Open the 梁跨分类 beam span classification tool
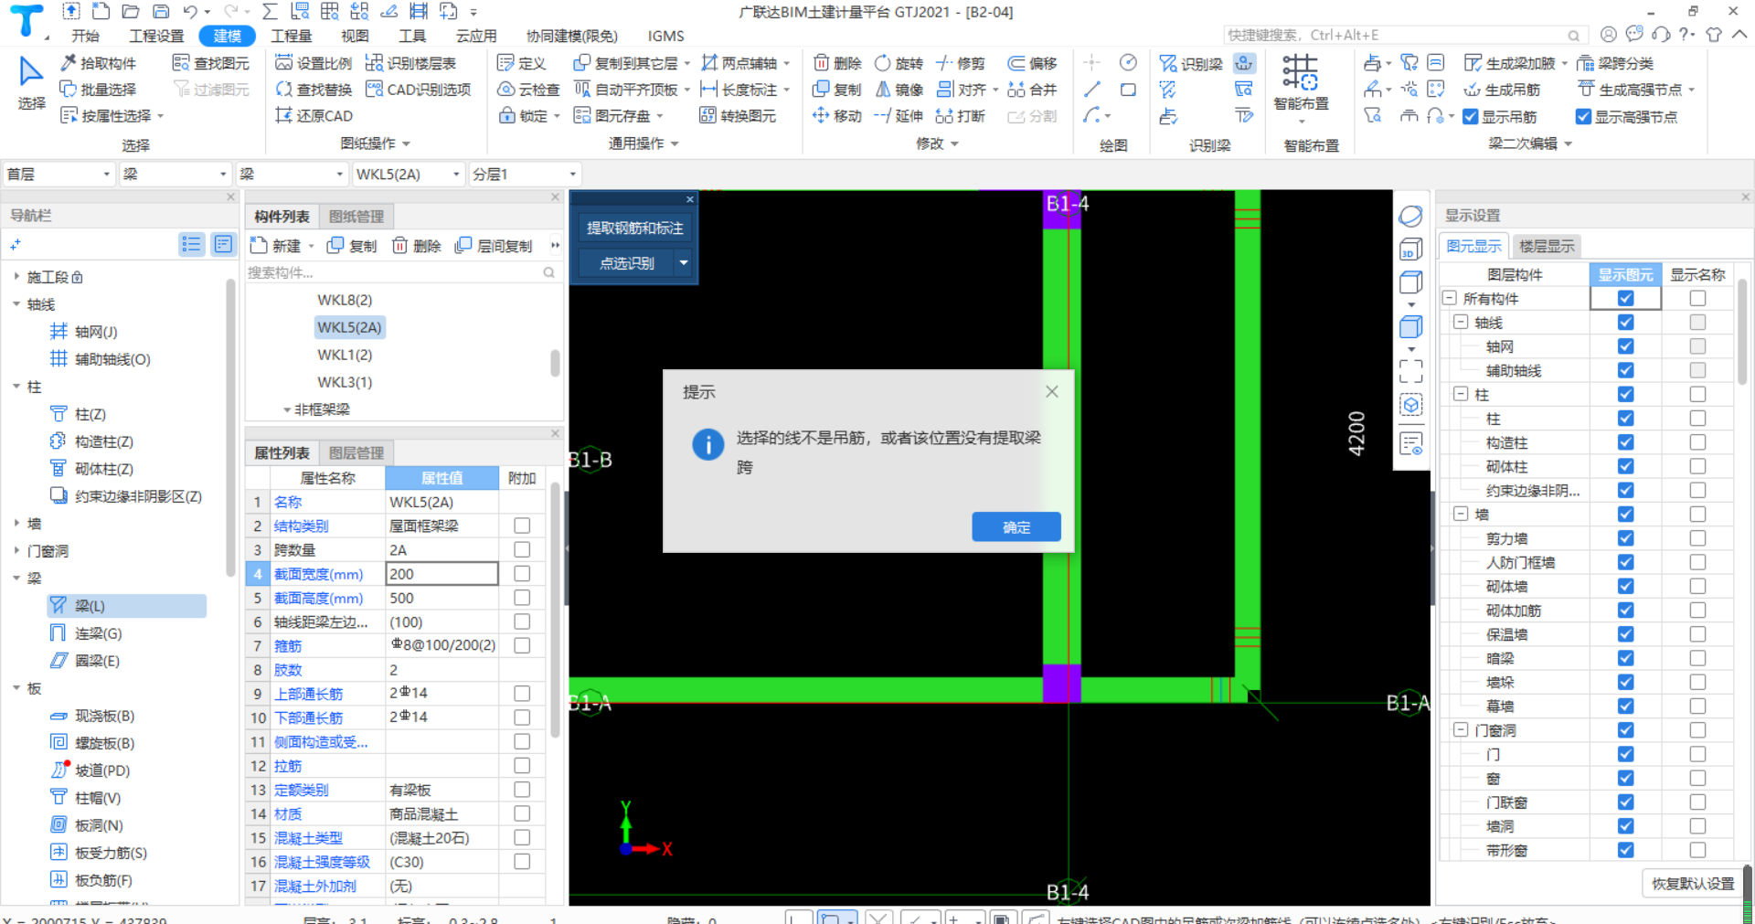 [x=1615, y=63]
